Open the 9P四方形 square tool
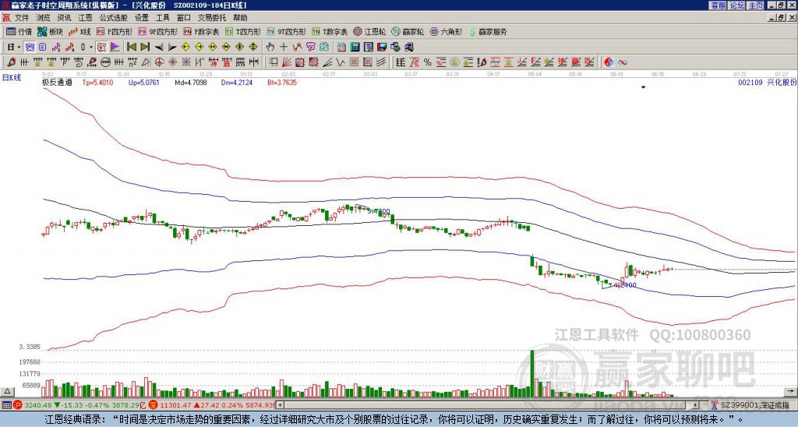 [x=157, y=31]
